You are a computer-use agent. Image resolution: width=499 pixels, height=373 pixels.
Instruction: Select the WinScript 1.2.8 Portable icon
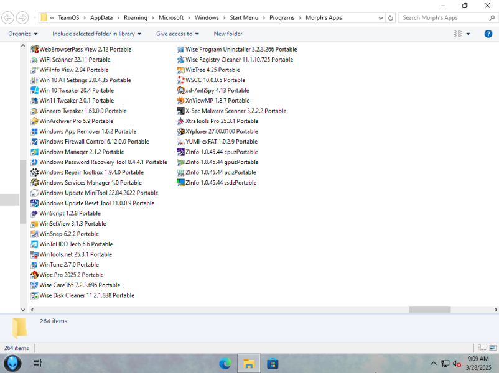tap(34, 213)
